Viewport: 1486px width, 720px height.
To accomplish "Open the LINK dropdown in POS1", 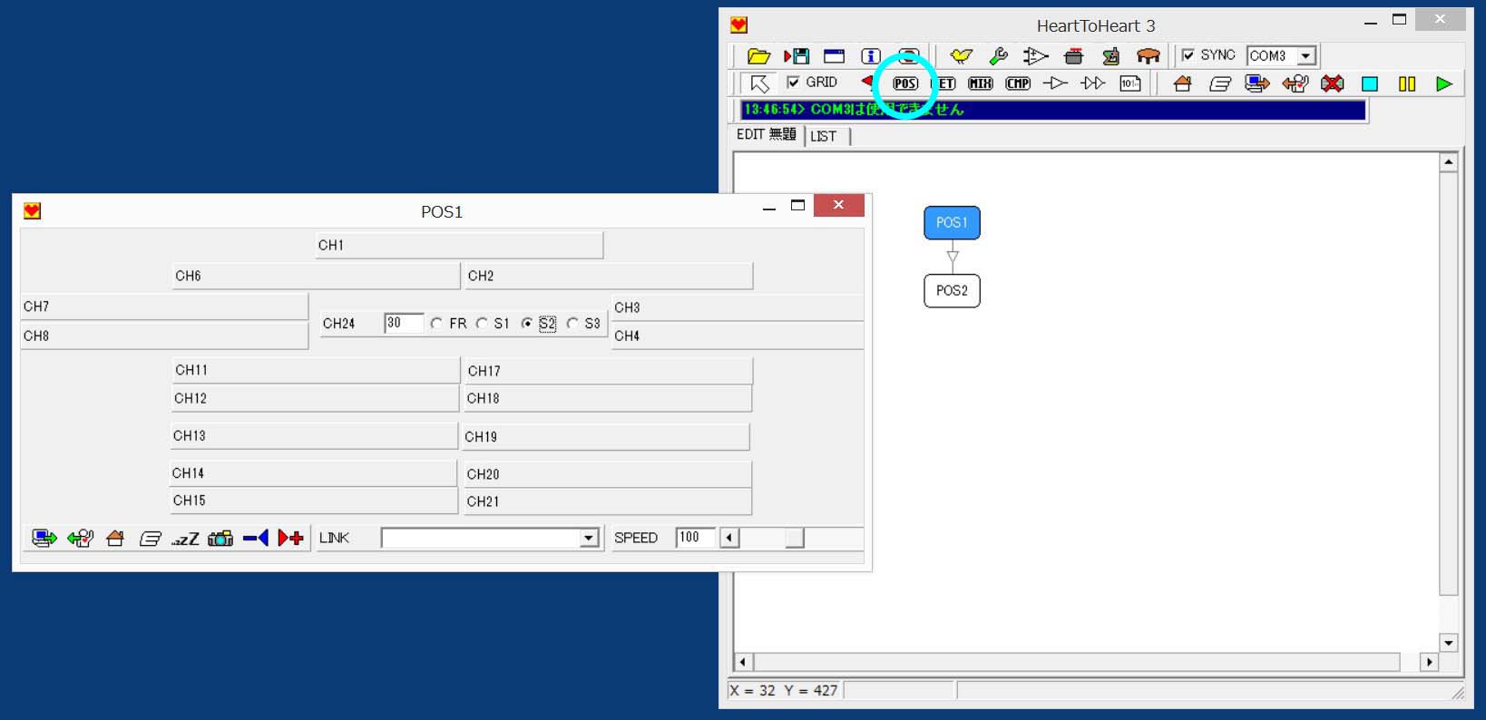I will click(589, 539).
